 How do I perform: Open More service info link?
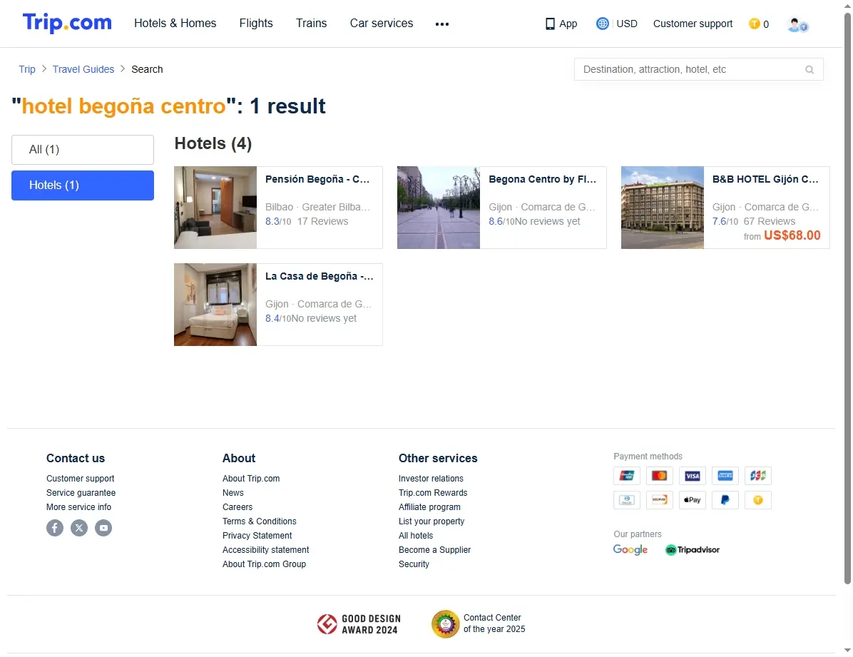pyautogui.click(x=79, y=506)
